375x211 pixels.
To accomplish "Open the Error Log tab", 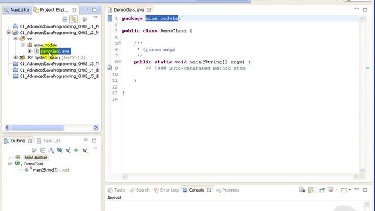I will 166,190.
